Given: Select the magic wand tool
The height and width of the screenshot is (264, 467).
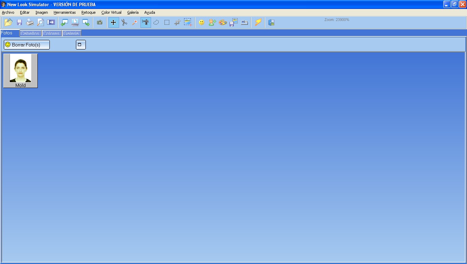Looking at the screenshot, I should pyautogui.click(x=135, y=22).
